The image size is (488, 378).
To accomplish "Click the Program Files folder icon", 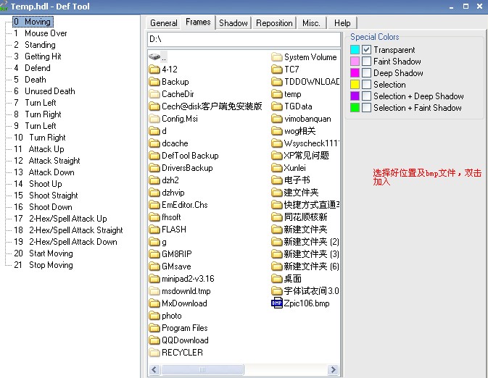I will [154, 328].
